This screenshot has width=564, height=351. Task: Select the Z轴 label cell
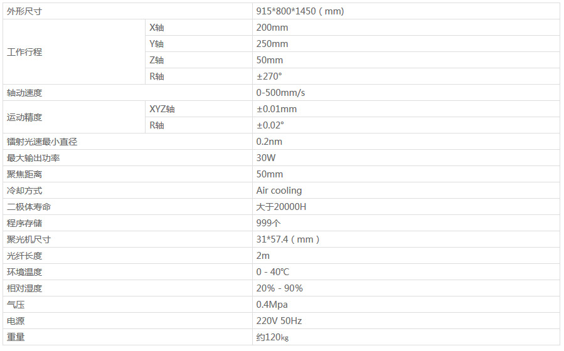tap(157, 60)
